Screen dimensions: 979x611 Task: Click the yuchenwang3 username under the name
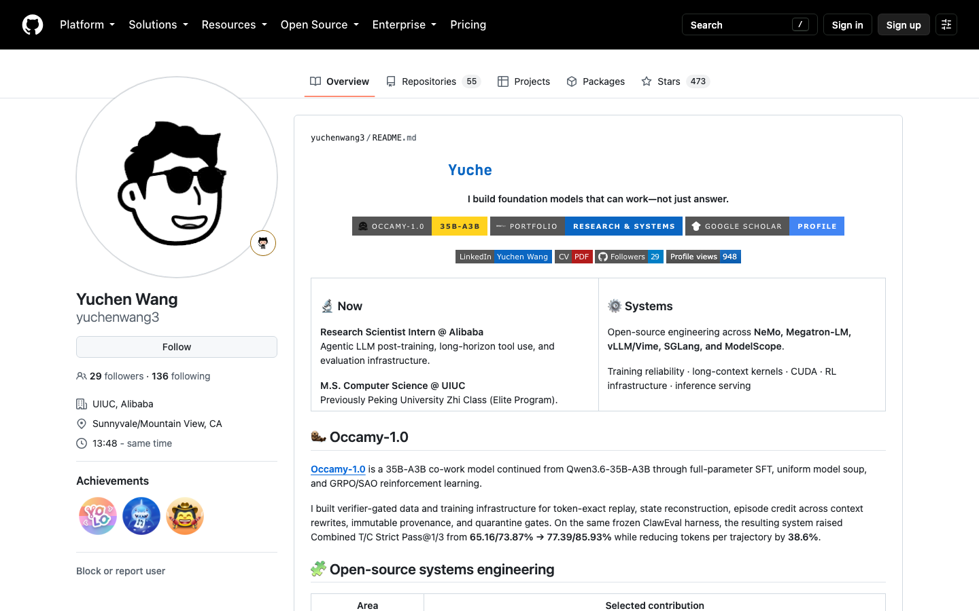point(118,317)
